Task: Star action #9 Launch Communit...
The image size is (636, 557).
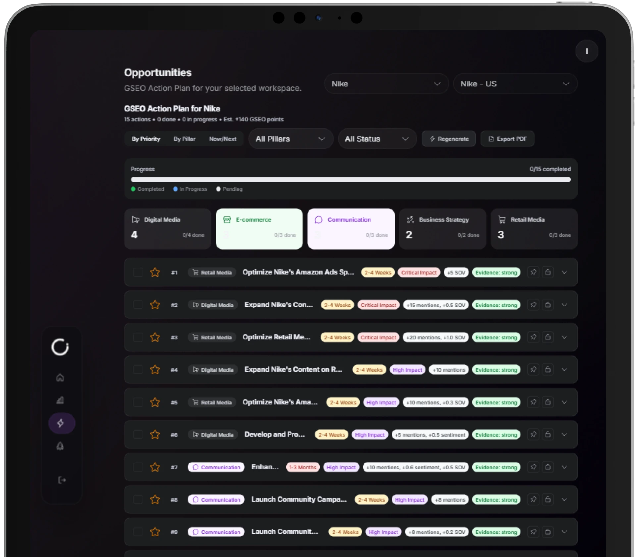Action: coord(155,532)
